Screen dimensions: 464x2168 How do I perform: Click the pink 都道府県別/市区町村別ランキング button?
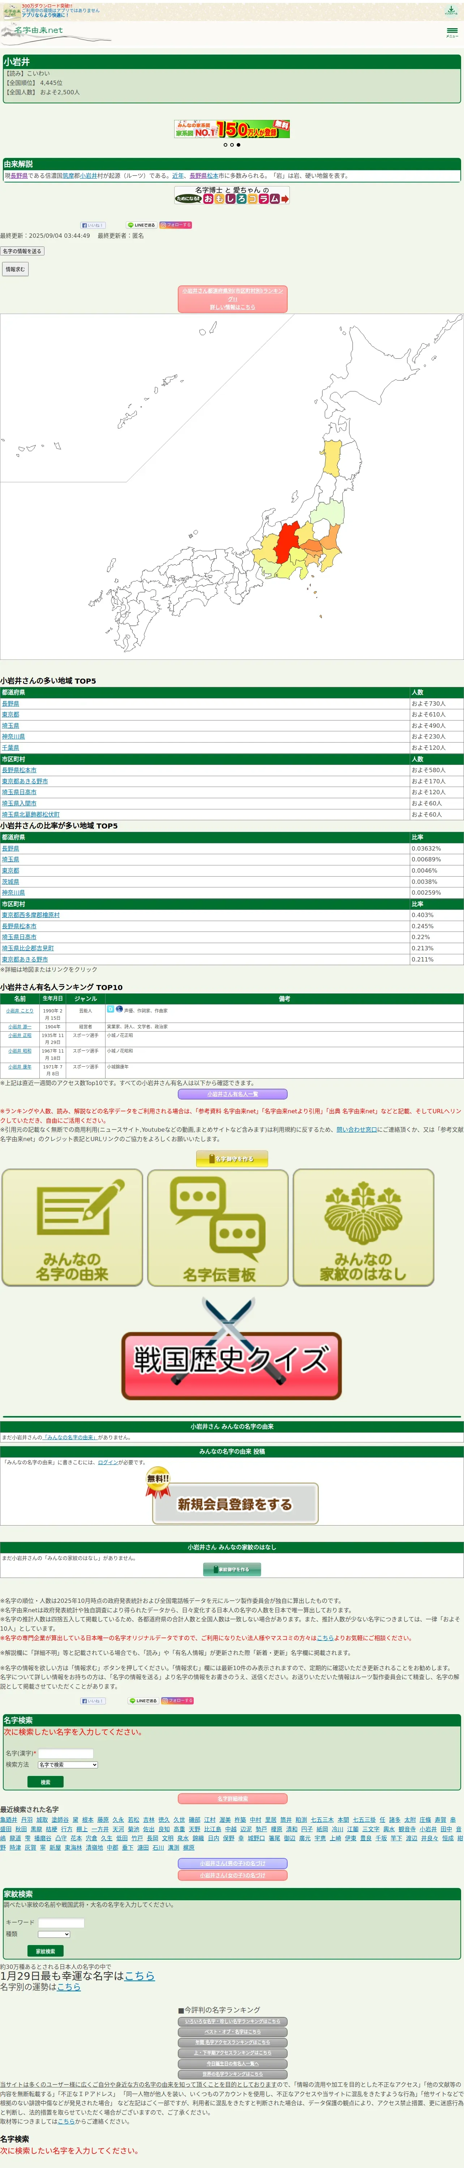tap(232, 299)
